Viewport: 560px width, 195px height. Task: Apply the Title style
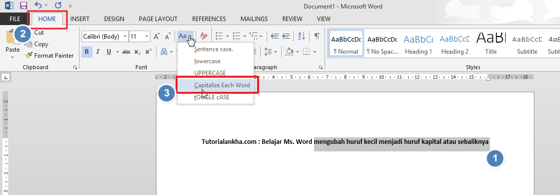(491, 44)
